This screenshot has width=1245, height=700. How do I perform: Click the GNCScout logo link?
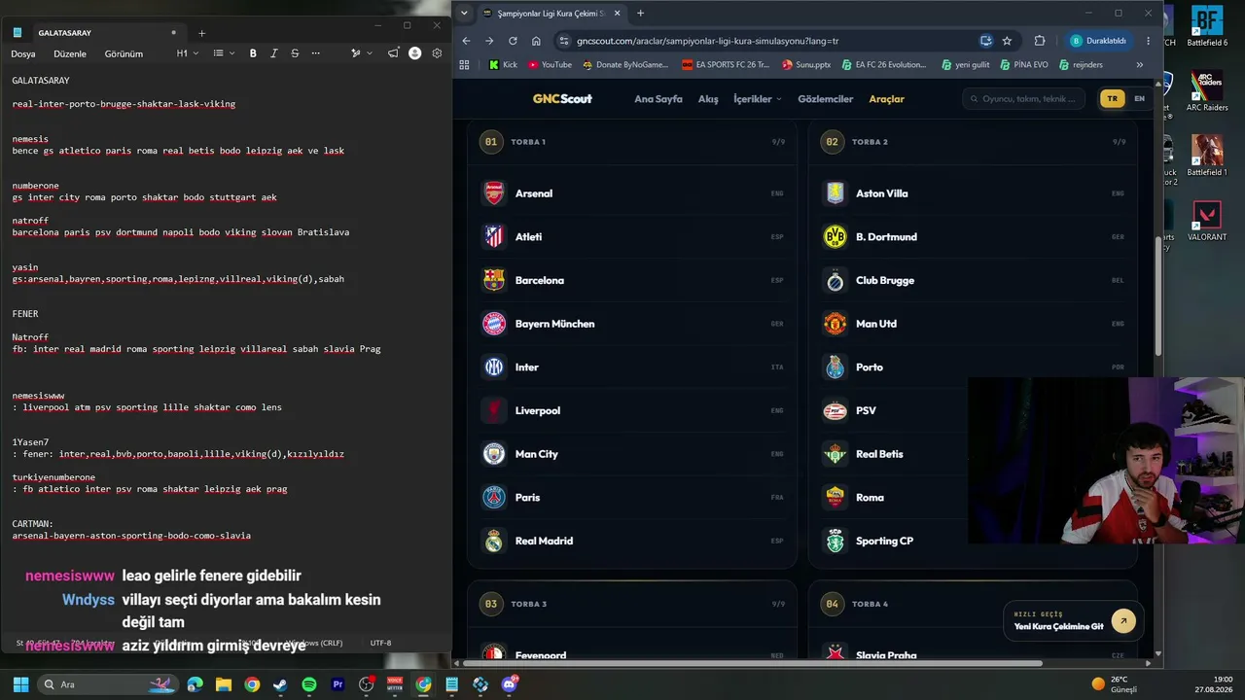(562, 99)
